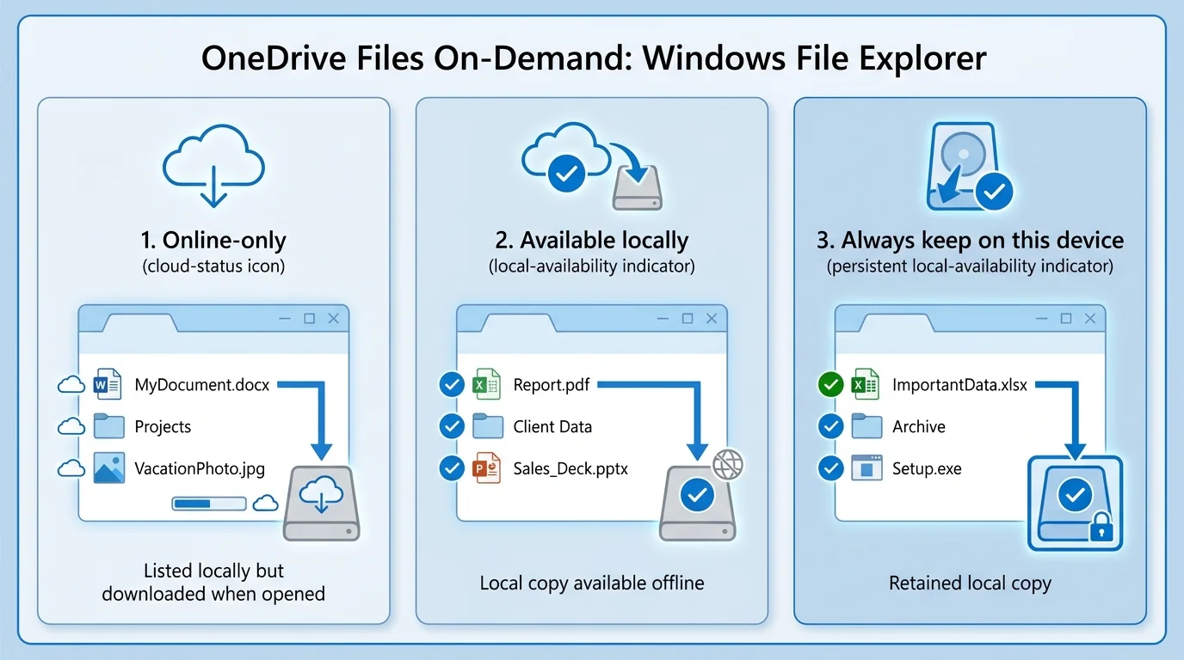Click the 'Local copy available offline' caption
This screenshot has width=1184, height=660.
(x=592, y=583)
